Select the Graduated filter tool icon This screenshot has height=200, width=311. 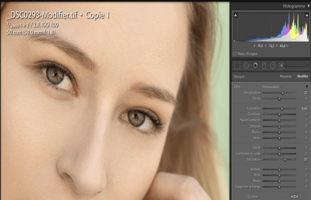pos(264,65)
